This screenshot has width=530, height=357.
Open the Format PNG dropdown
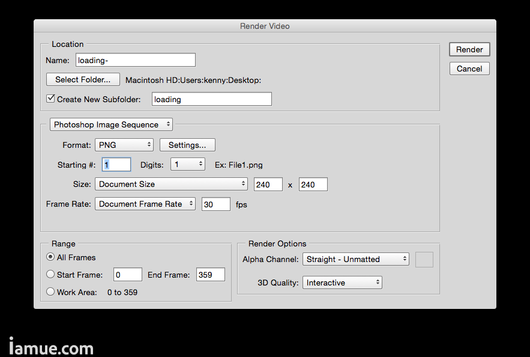(x=124, y=145)
